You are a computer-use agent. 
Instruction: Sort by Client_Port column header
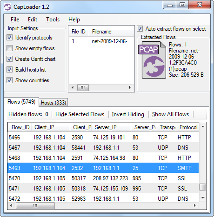tap(81, 127)
